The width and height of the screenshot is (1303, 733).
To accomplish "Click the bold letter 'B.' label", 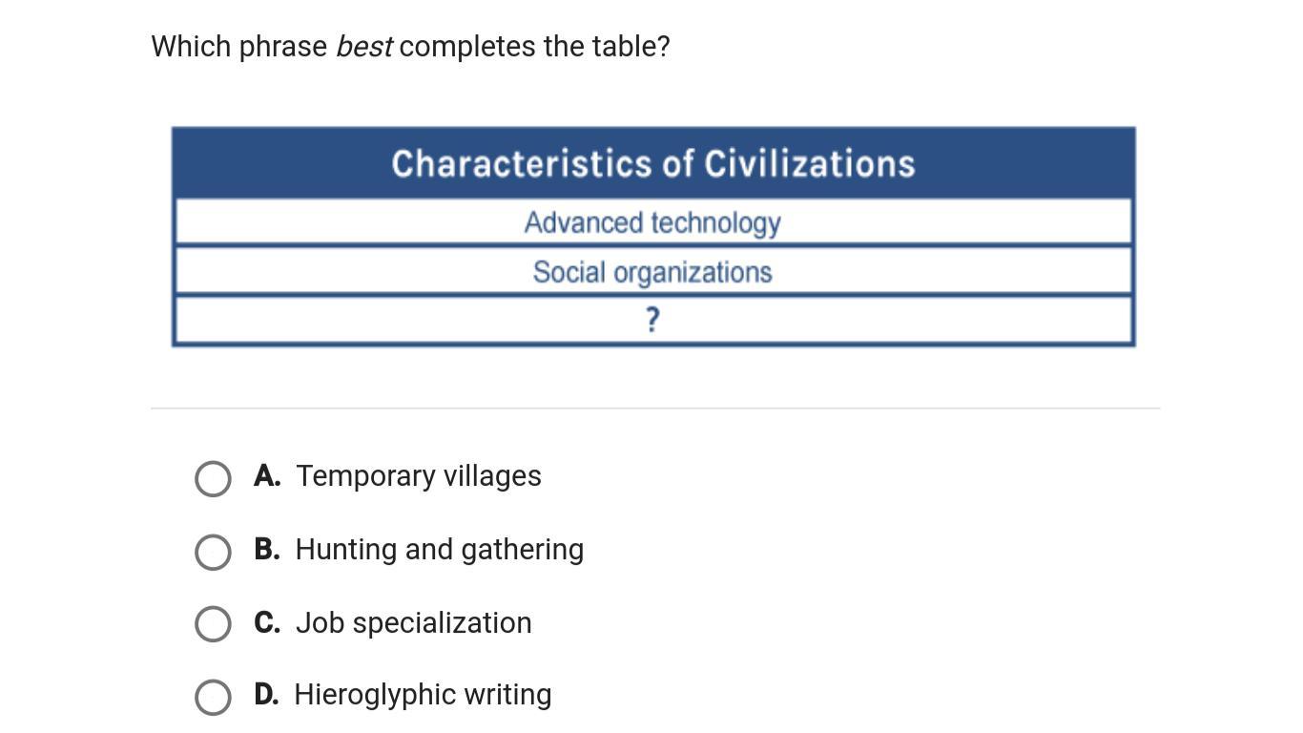I will pos(267,549).
